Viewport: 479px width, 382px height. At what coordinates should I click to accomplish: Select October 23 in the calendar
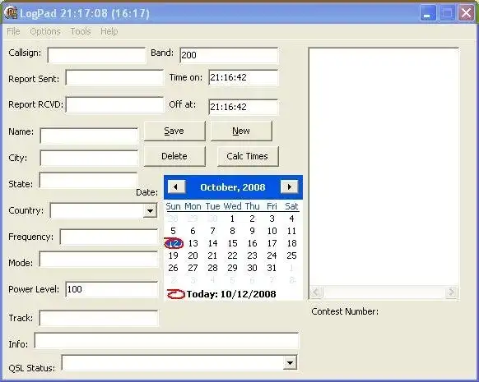click(x=252, y=255)
